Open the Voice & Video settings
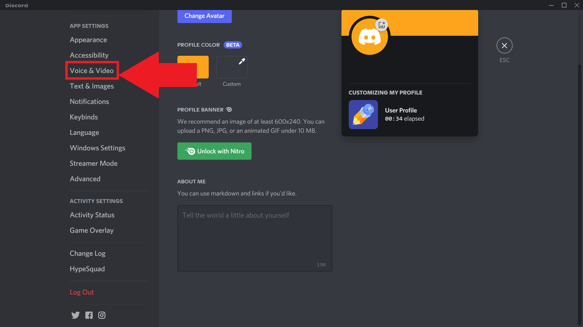Image resolution: width=583 pixels, height=327 pixels. coord(92,70)
